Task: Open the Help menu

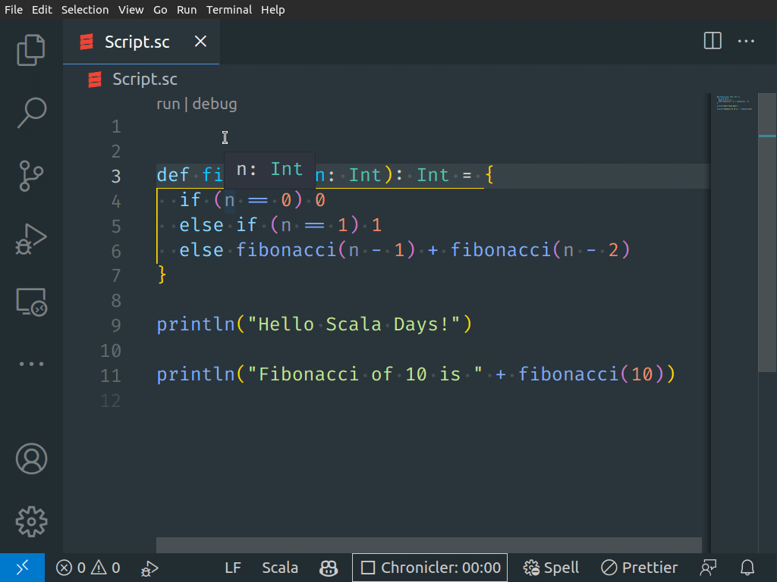Action: pyautogui.click(x=273, y=9)
